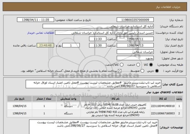Click the نوع فرآیند خرید label
190x134 pixels.
(x=173, y=71)
